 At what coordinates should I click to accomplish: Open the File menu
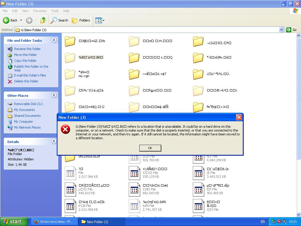pyautogui.click(x=5, y=11)
